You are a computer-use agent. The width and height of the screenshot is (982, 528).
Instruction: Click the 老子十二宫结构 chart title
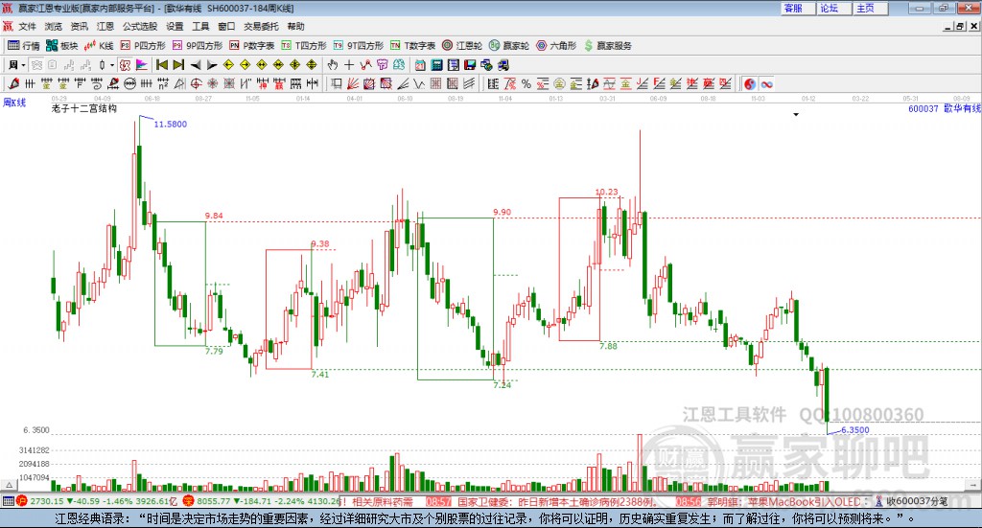(x=84, y=108)
